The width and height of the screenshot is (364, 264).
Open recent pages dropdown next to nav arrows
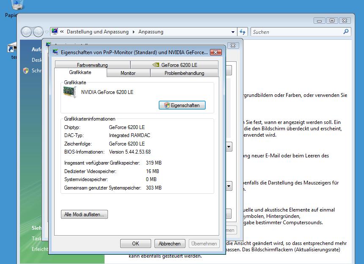click(47, 32)
